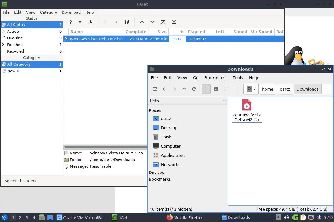Switch file manager to compact view
Screen dimensions: 334x222
coord(226,89)
